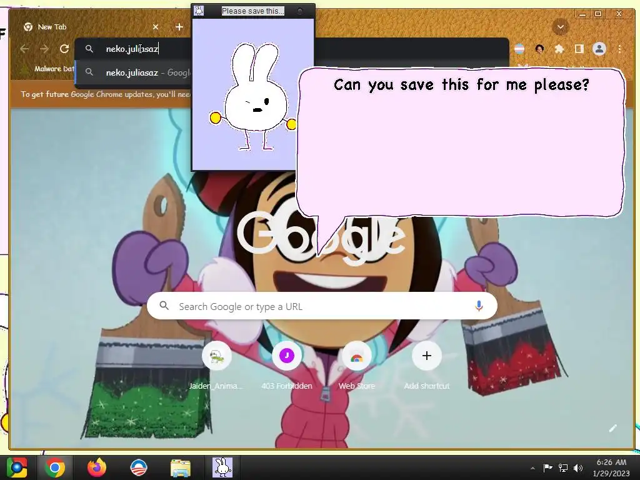Expand the tab search chevron button
The height and width of the screenshot is (480, 640).
click(561, 27)
